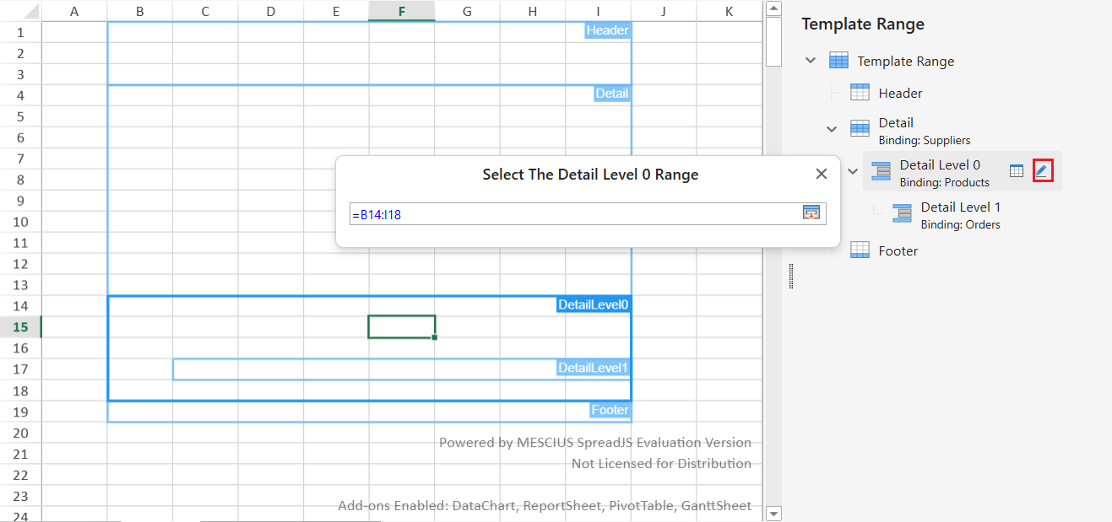
Task: Select the Footer item in tree
Action: click(x=898, y=250)
